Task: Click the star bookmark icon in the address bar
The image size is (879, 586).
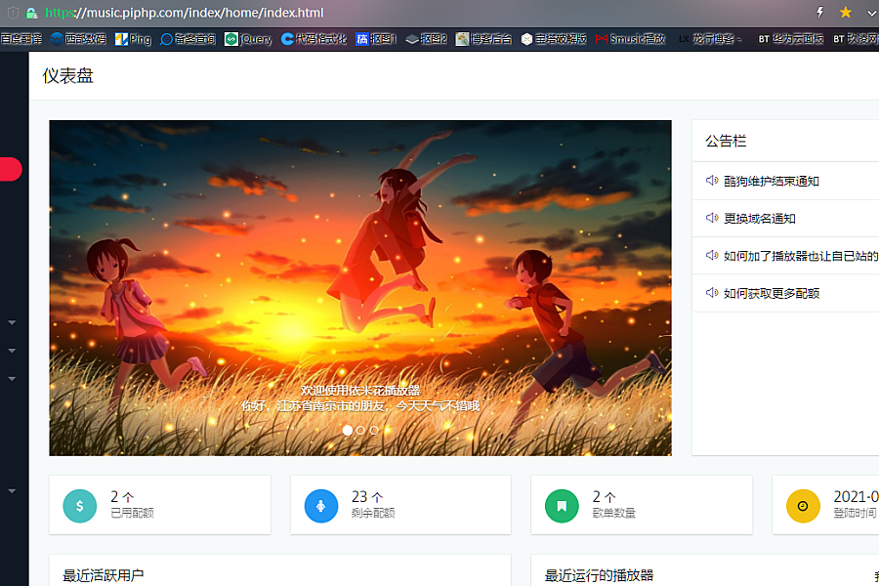Action: point(846,13)
